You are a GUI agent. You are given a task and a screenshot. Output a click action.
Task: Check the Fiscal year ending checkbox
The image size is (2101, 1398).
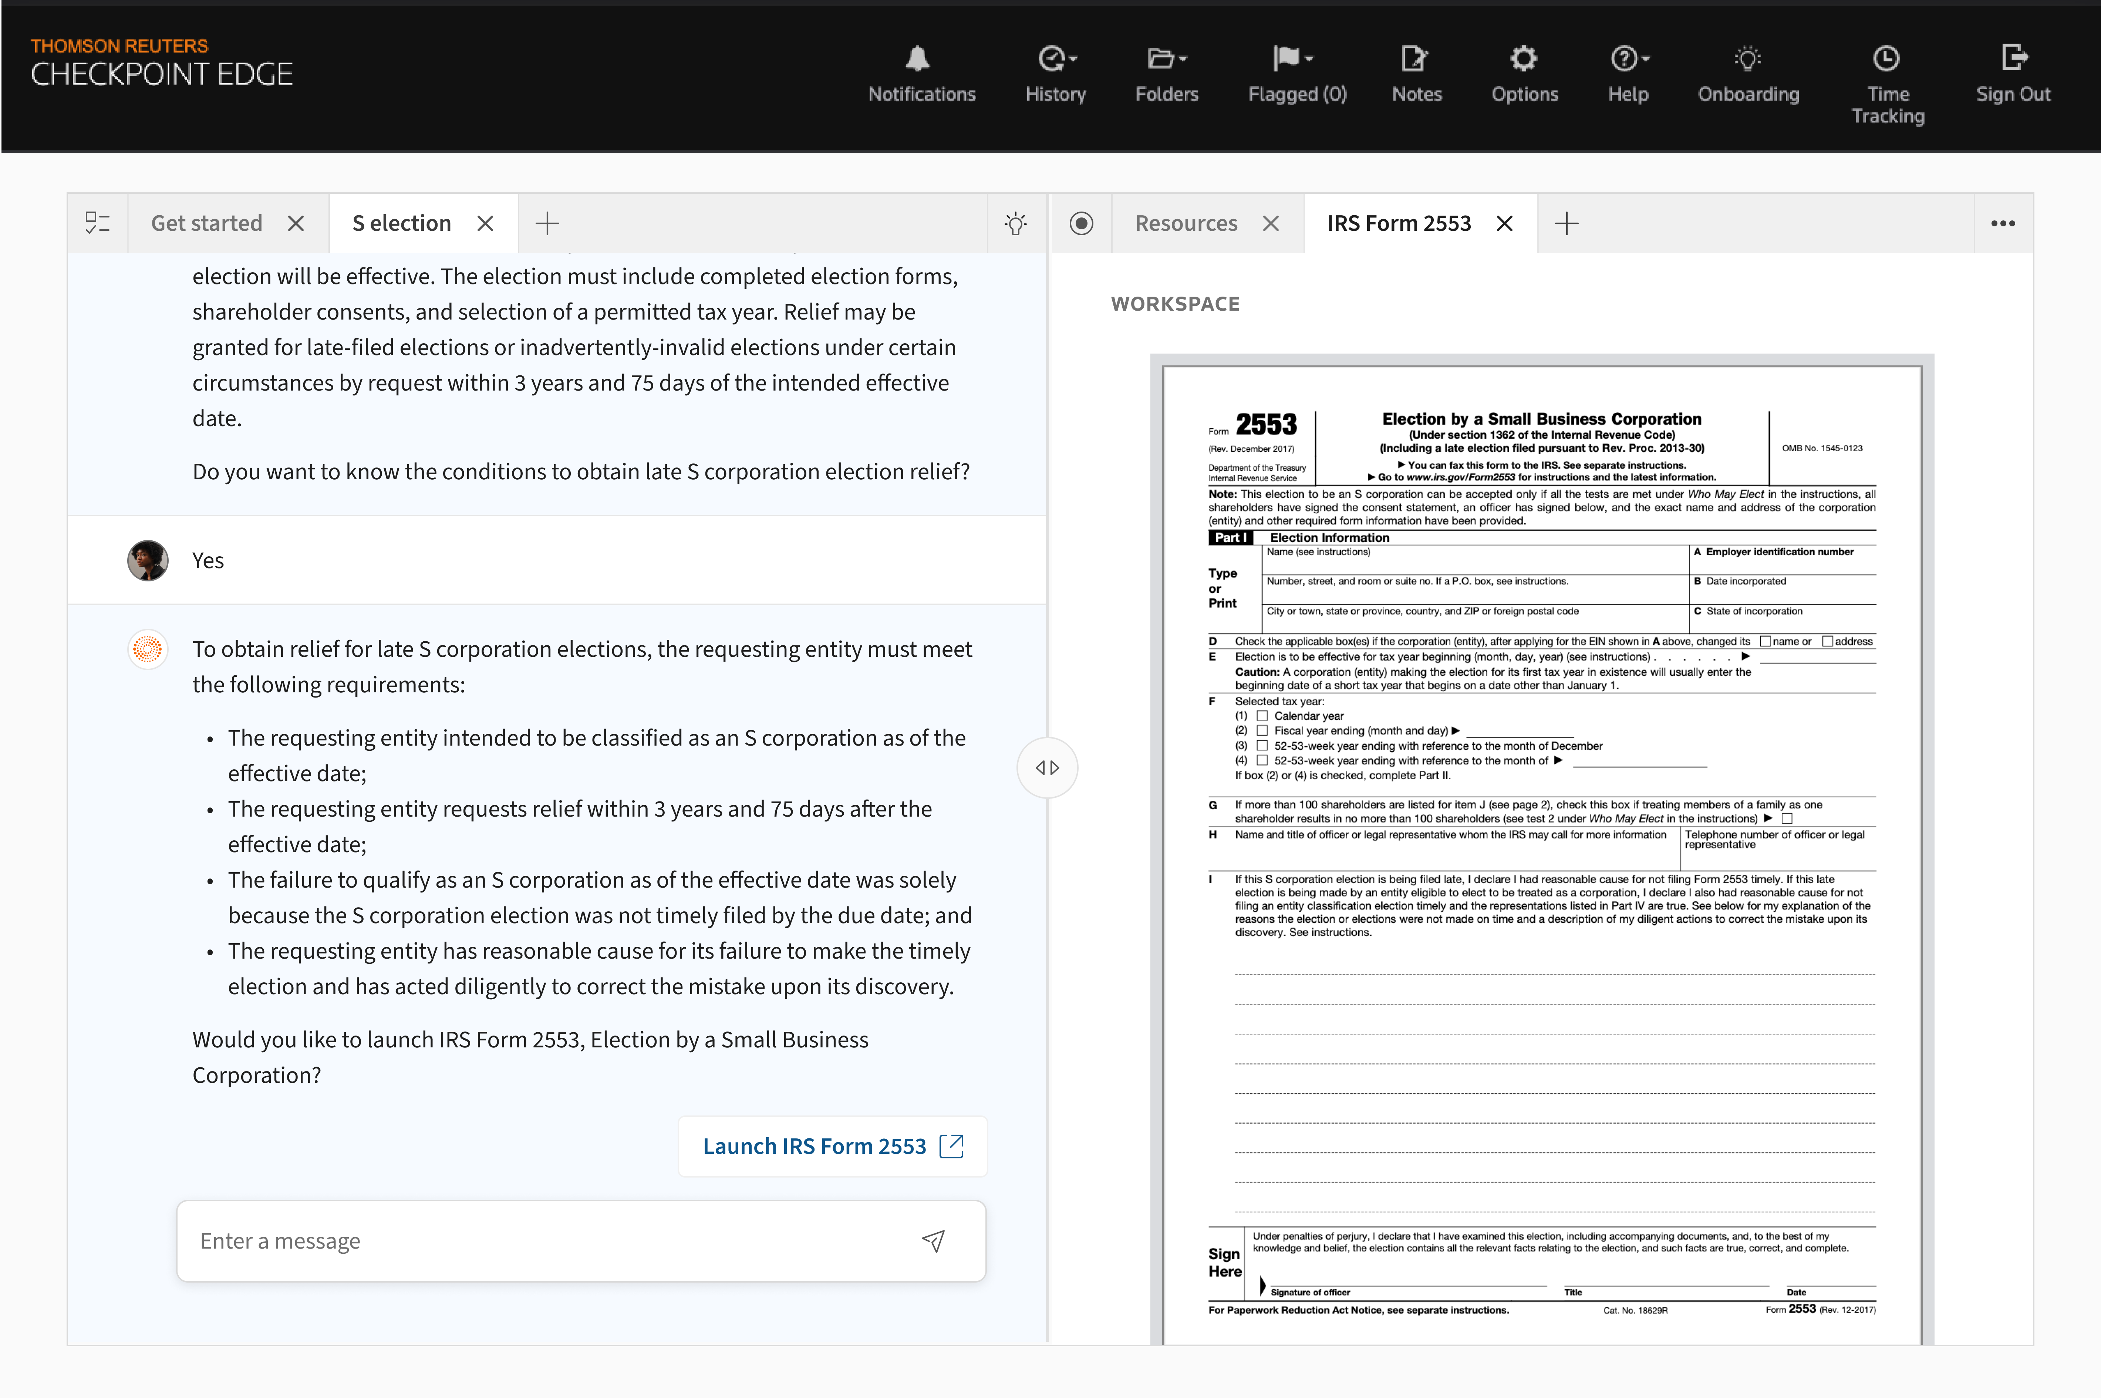click(1262, 731)
